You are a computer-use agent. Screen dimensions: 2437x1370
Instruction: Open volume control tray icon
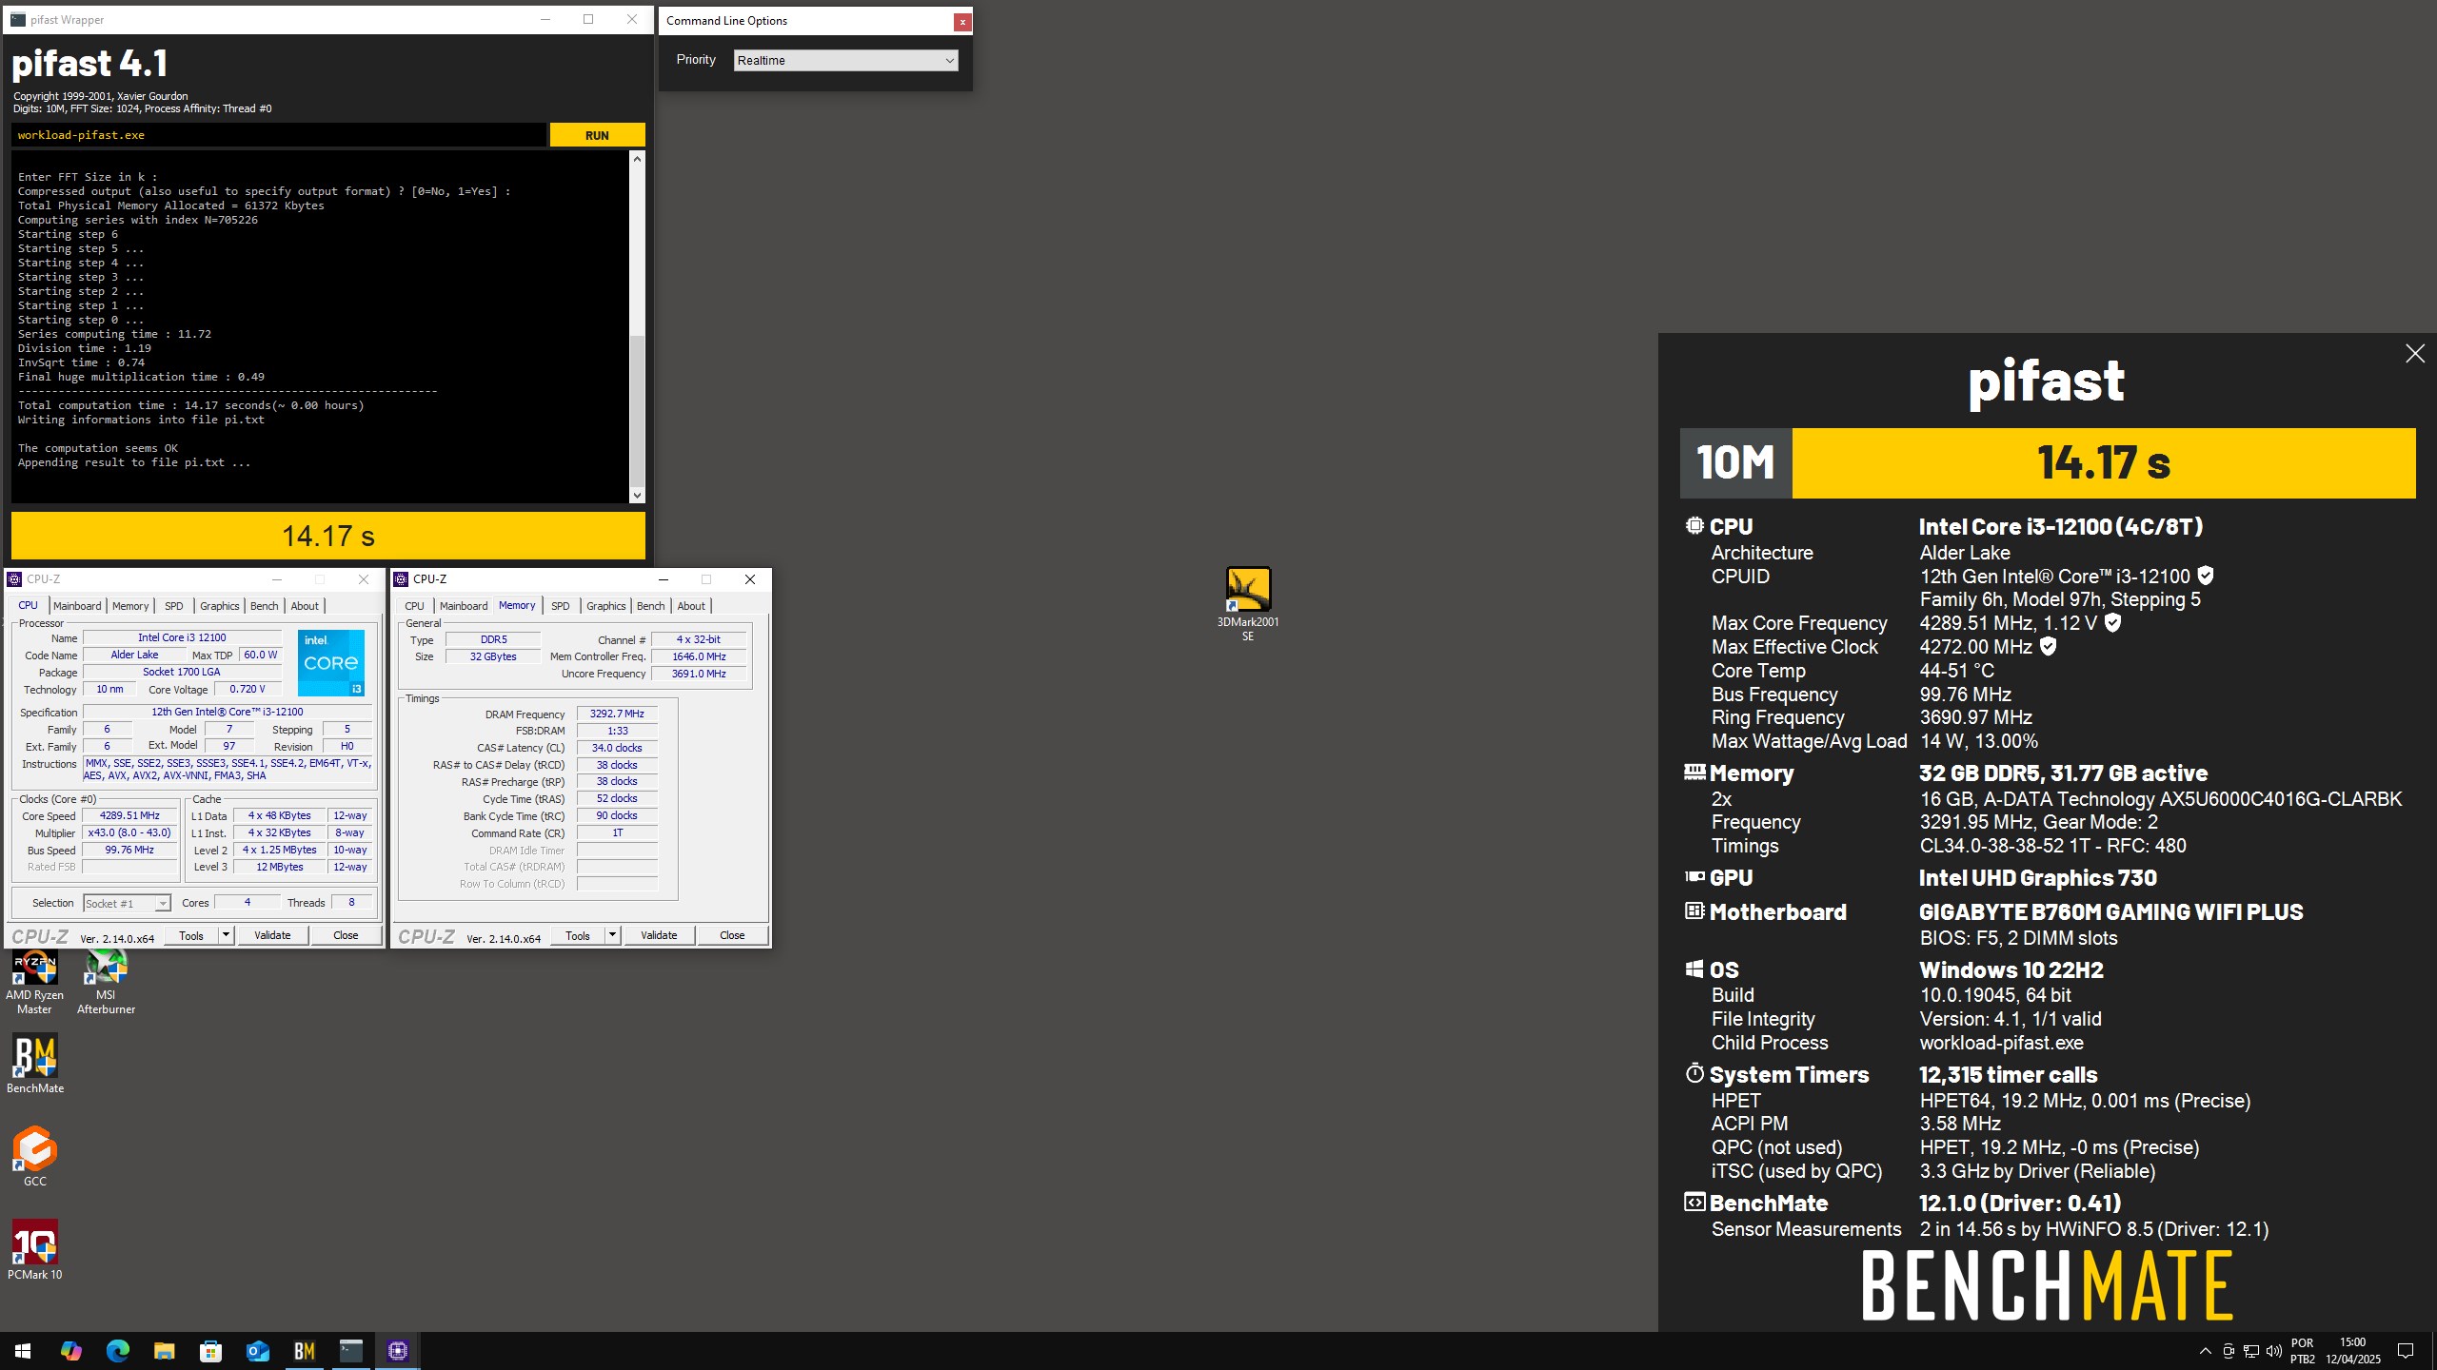pos(2274,1351)
